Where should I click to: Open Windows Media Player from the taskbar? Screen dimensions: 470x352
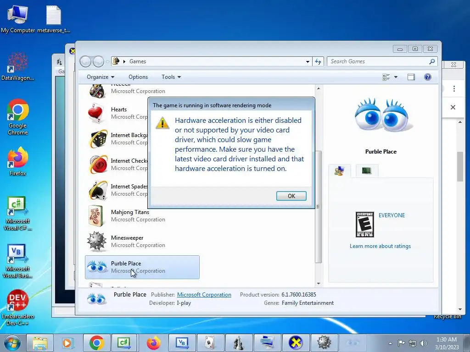[x=68, y=343]
